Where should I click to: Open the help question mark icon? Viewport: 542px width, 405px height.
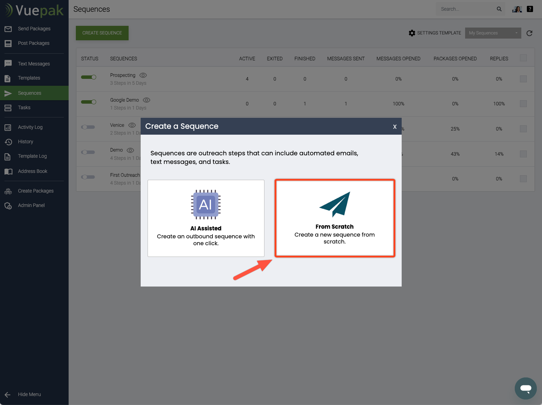click(530, 9)
